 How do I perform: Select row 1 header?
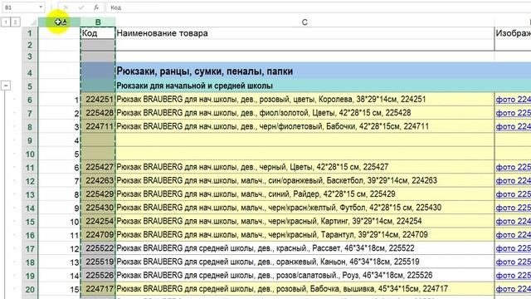[x=30, y=33]
